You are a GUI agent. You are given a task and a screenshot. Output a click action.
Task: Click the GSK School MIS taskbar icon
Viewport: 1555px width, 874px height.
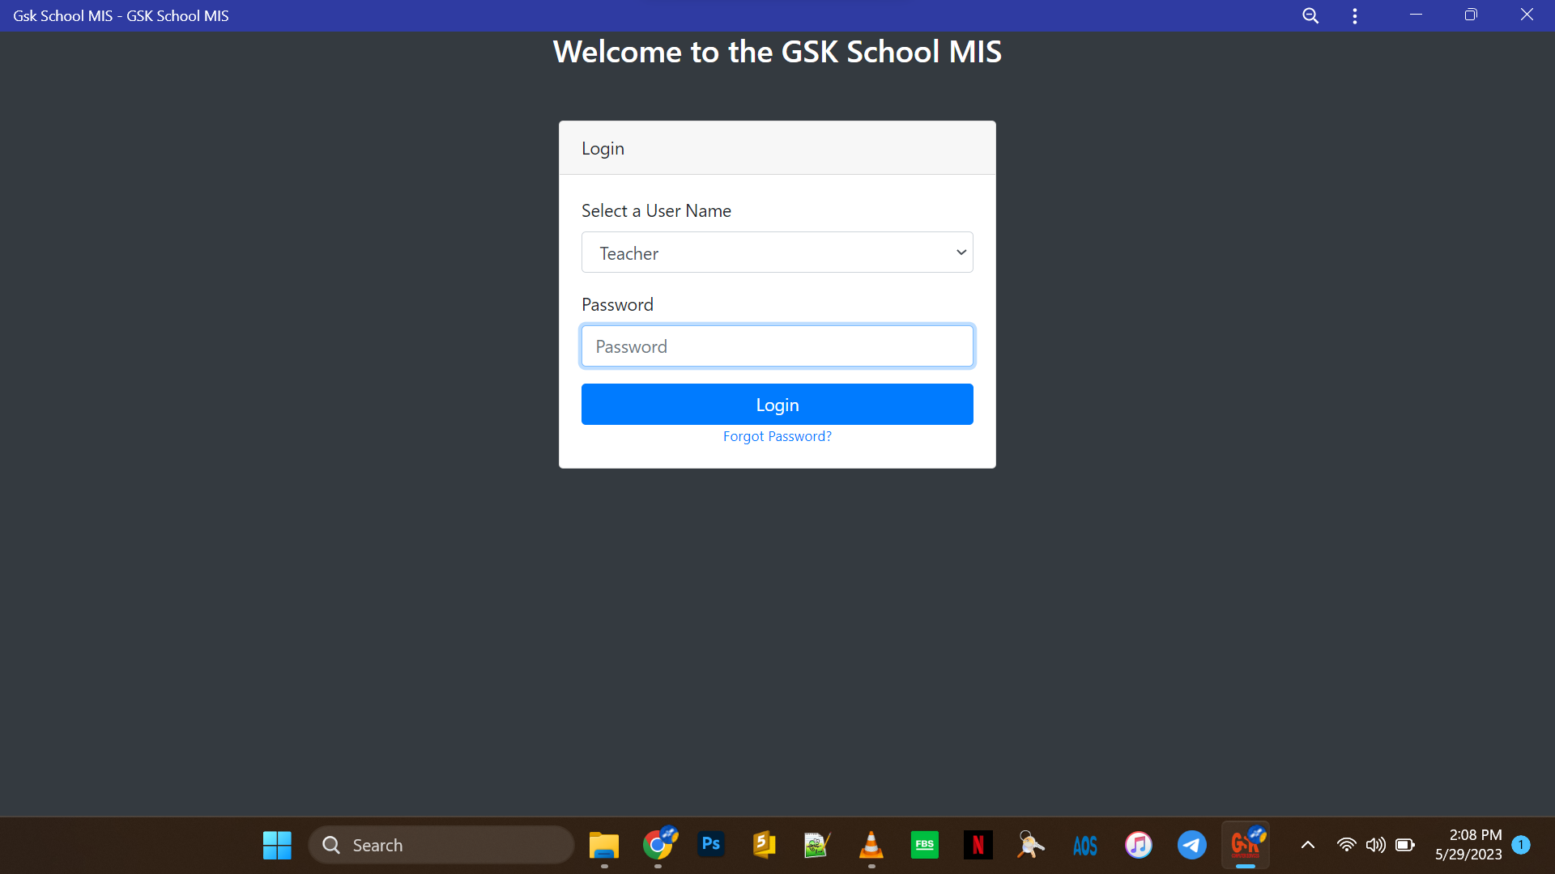(x=1245, y=845)
